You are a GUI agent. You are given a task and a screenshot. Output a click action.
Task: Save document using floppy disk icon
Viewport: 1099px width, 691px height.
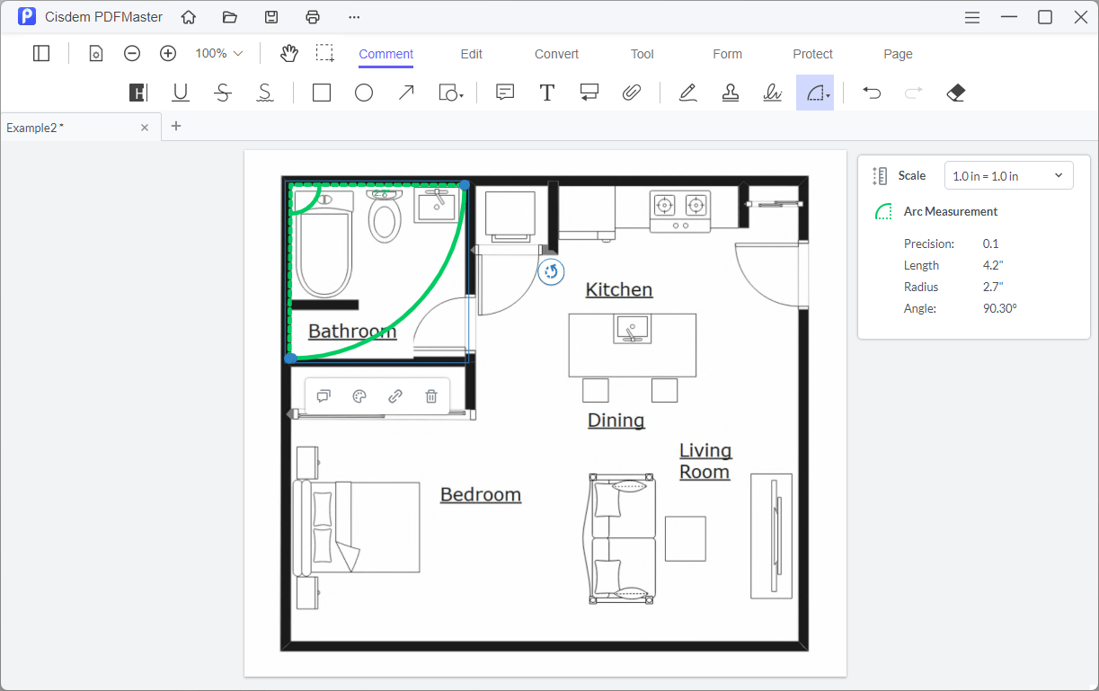[x=270, y=17]
